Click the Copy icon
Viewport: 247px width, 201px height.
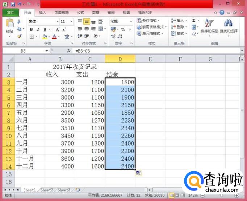tap(19, 29)
